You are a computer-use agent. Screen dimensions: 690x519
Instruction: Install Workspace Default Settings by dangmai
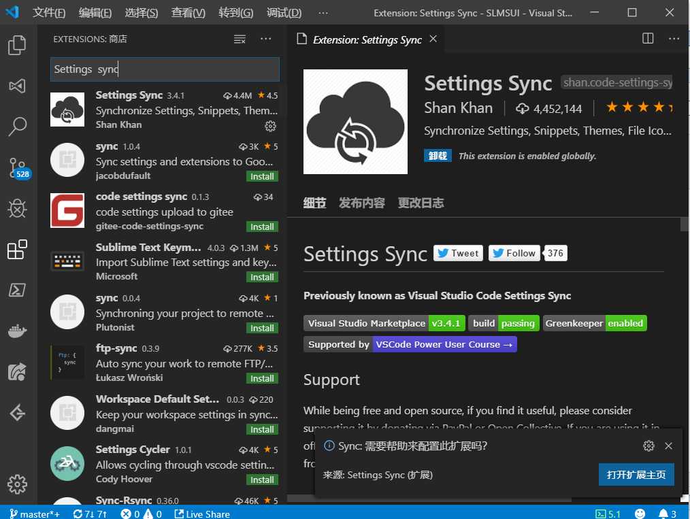[262, 429]
